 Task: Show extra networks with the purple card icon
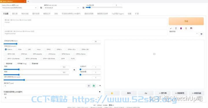181,28
